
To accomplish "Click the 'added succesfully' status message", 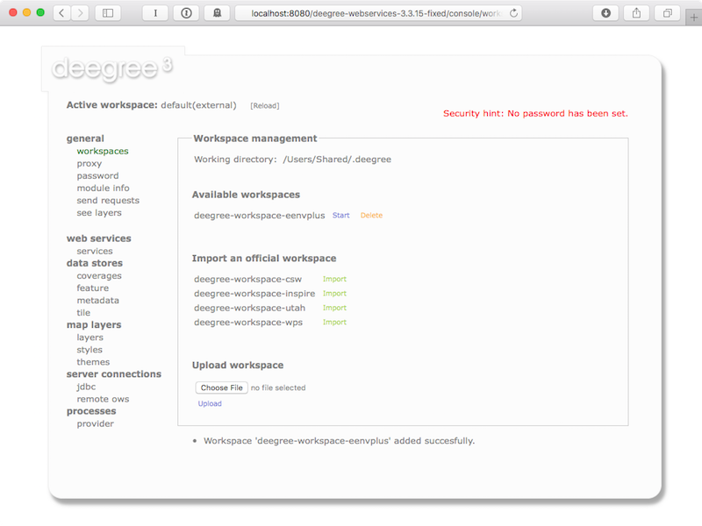I will [x=339, y=441].
